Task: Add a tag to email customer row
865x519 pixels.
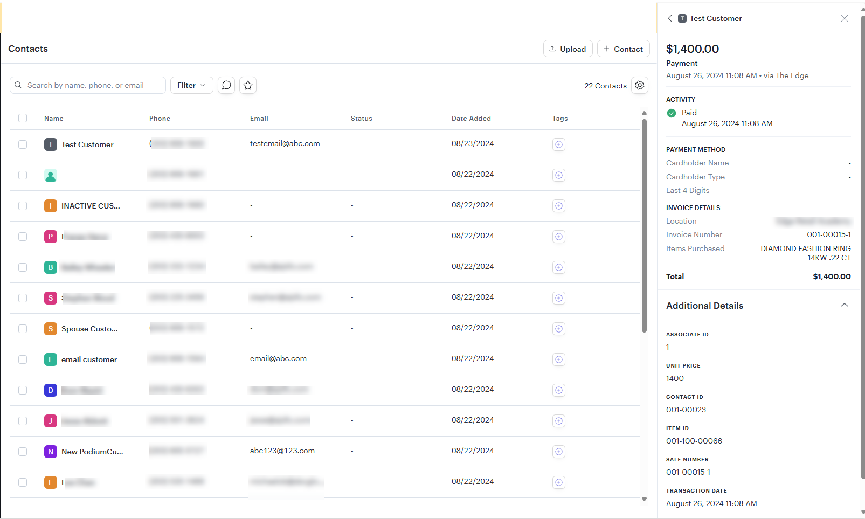Action: (x=559, y=359)
